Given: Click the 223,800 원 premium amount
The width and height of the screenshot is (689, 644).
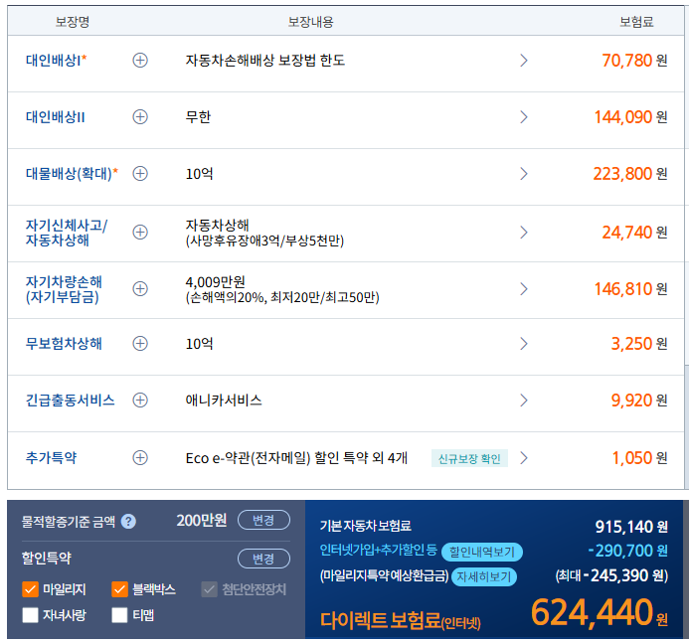Looking at the screenshot, I should [x=630, y=174].
